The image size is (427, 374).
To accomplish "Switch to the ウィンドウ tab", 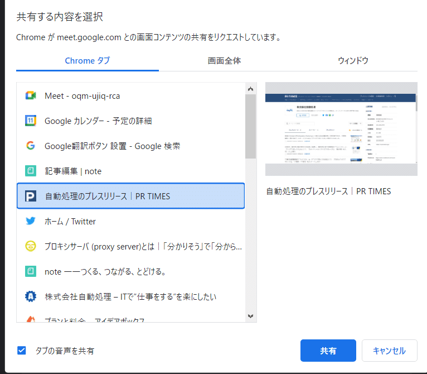I will [x=353, y=60].
